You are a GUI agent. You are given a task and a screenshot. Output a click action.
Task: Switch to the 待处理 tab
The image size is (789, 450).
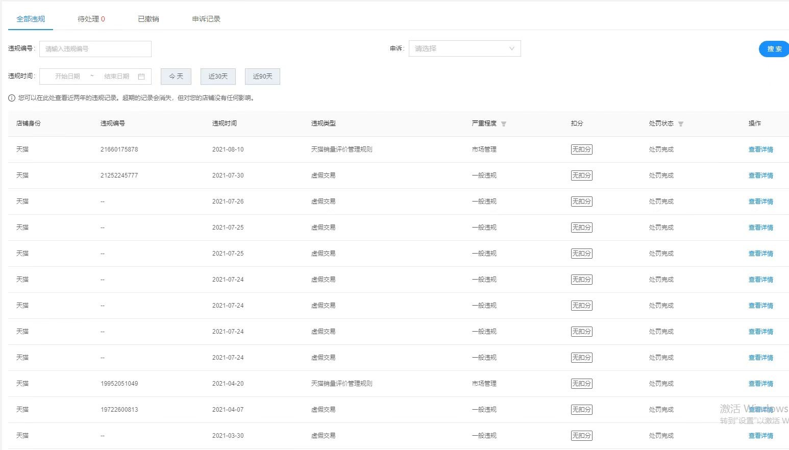pyautogui.click(x=91, y=19)
